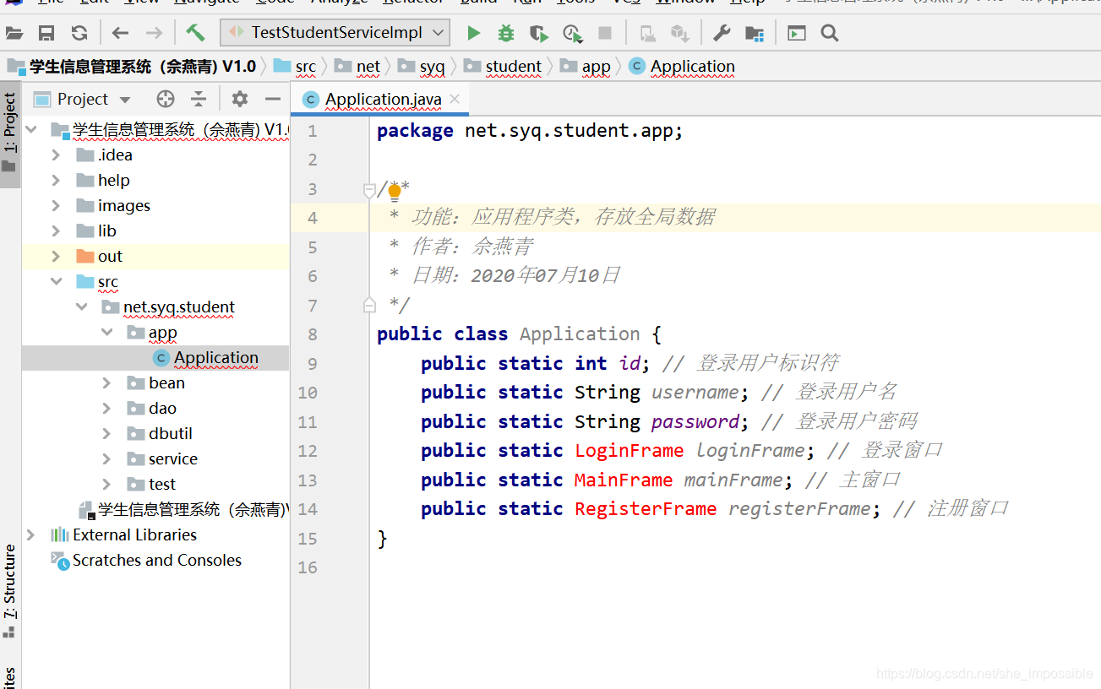
Task: Open Project panel gear settings
Action: (240, 99)
